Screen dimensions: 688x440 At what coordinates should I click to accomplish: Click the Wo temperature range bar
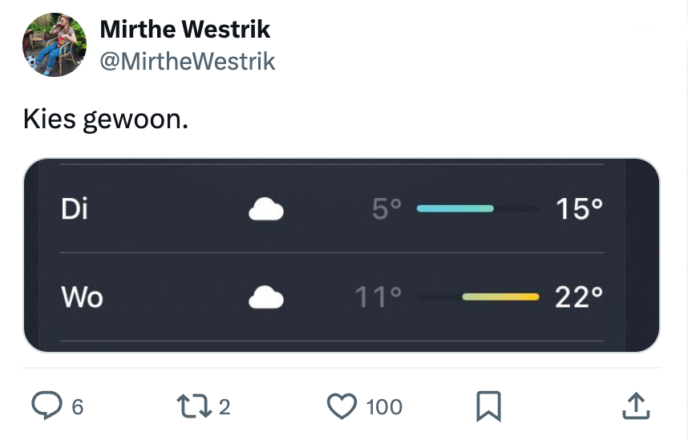tap(477, 297)
